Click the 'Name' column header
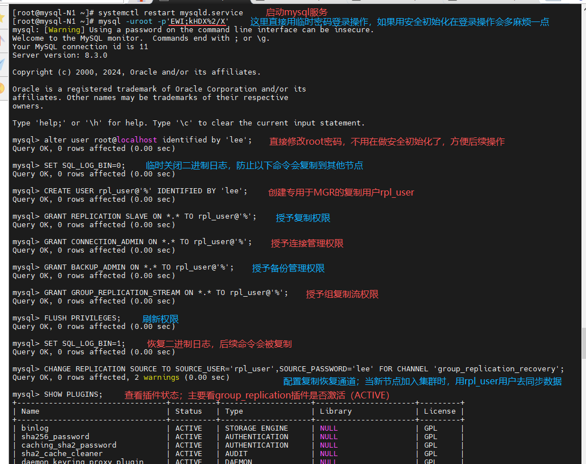586x464 pixels. [31, 411]
